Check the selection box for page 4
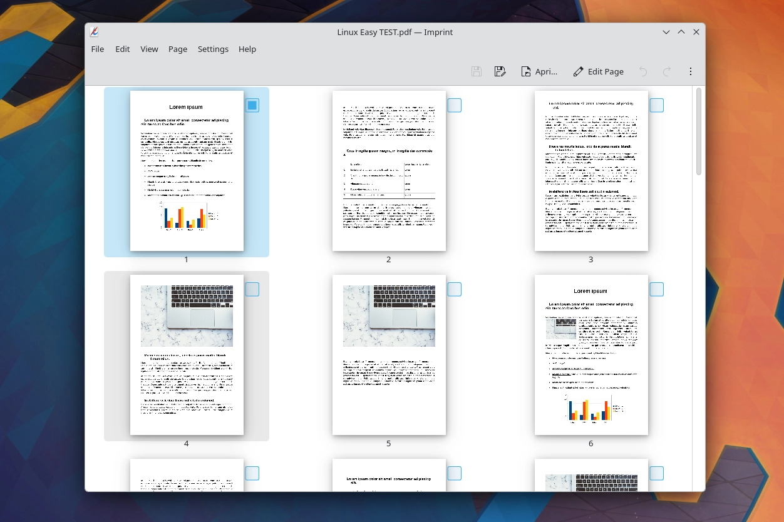 [x=252, y=289]
